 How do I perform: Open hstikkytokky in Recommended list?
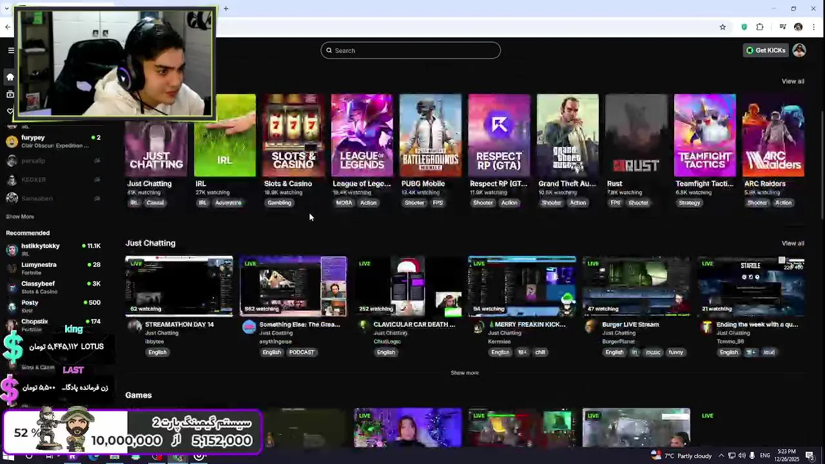pos(54,249)
